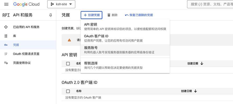This screenshot has height=104, width=233.
Task: Tick the select-all checkbox in API 密钥 table
Action: point(68,63)
